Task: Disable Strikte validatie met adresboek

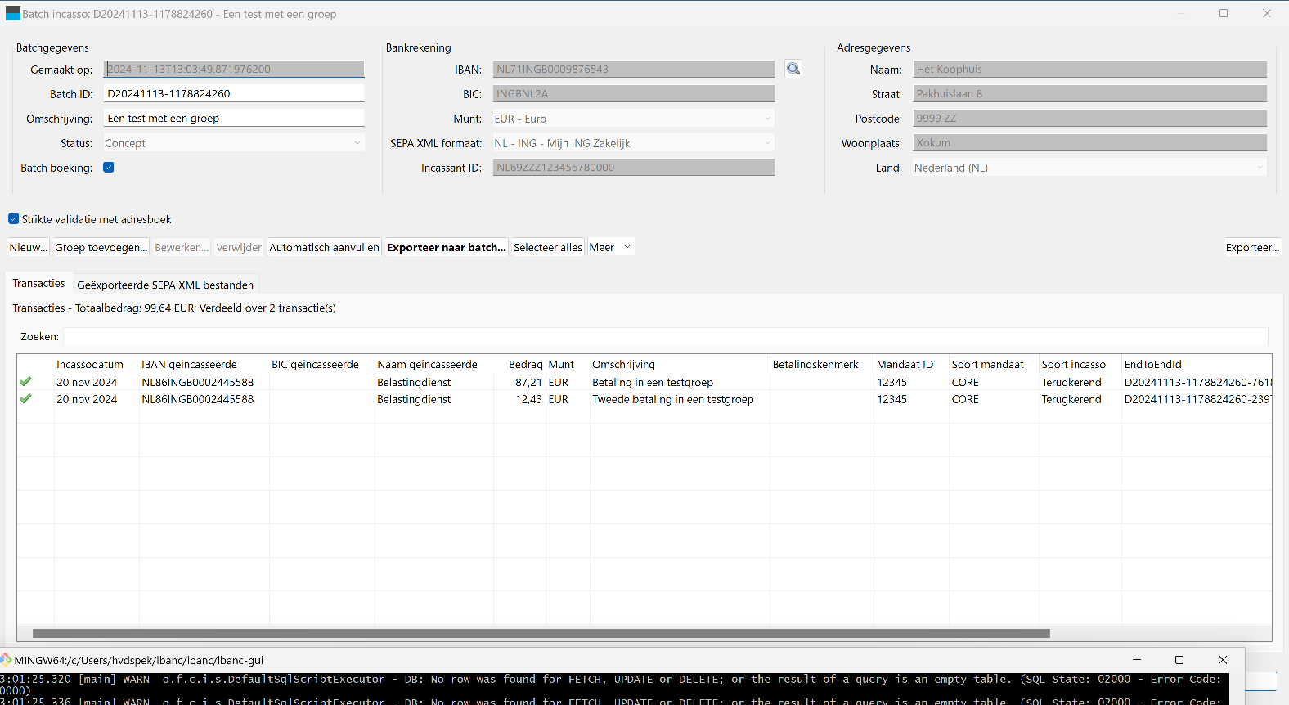Action: tap(14, 219)
